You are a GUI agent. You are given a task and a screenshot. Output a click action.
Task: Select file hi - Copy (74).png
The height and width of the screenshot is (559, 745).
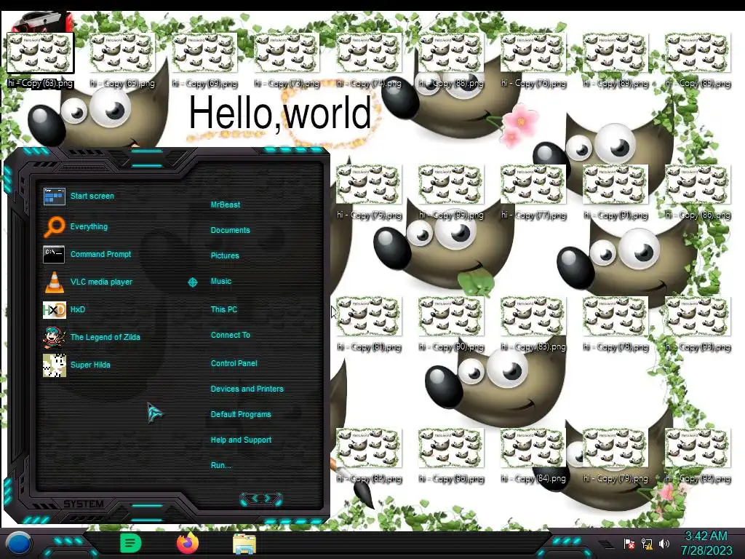tap(369, 60)
